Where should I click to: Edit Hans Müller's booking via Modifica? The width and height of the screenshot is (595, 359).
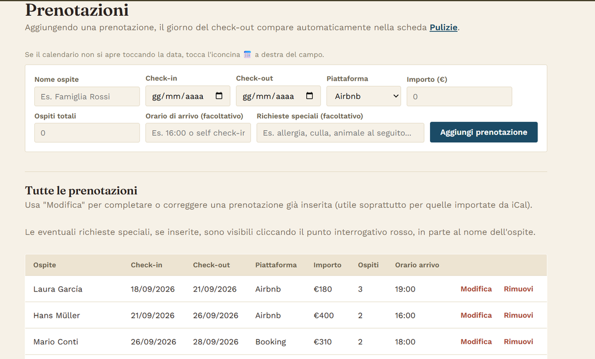[476, 315]
